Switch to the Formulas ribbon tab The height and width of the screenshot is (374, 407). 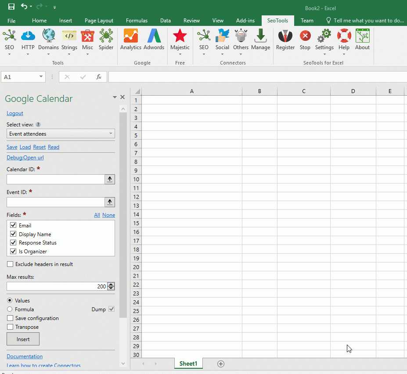tap(137, 21)
